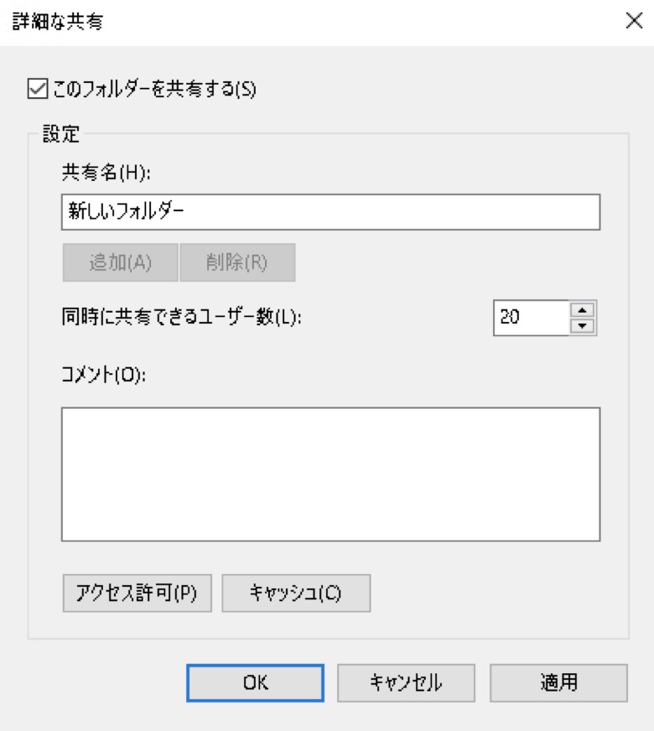Click the 共有名(H) label
The height and width of the screenshot is (731, 654).
click(104, 172)
